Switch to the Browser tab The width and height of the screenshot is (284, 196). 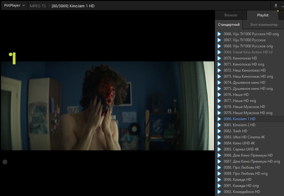(231, 15)
